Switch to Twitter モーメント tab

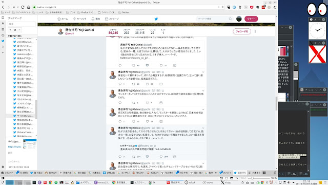79,19
